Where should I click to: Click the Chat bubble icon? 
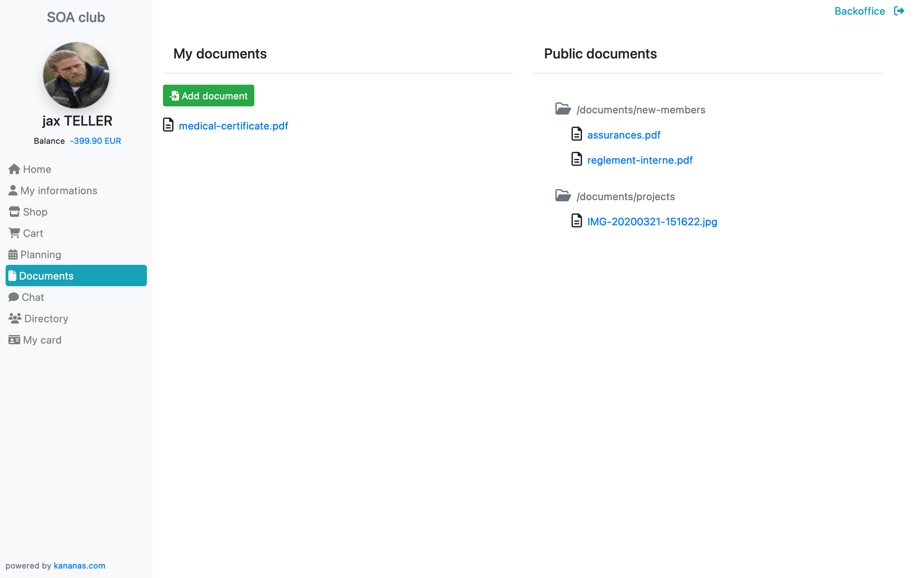(14, 297)
